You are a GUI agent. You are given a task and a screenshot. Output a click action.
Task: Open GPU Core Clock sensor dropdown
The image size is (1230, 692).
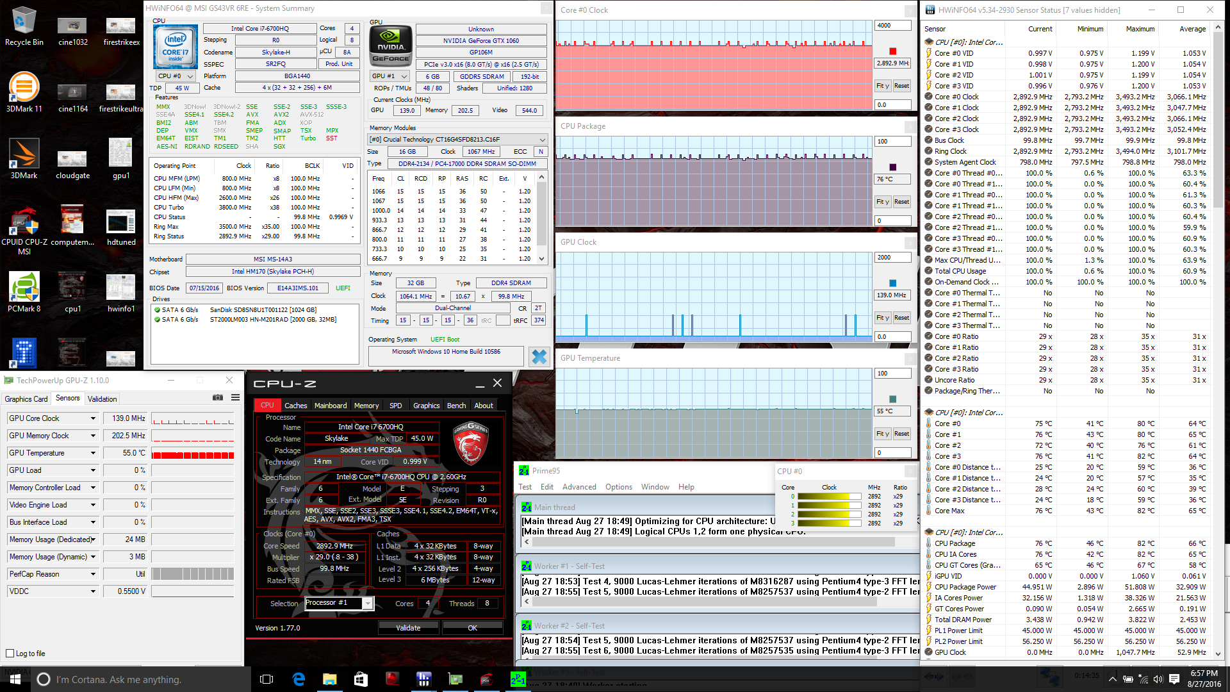point(93,418)
